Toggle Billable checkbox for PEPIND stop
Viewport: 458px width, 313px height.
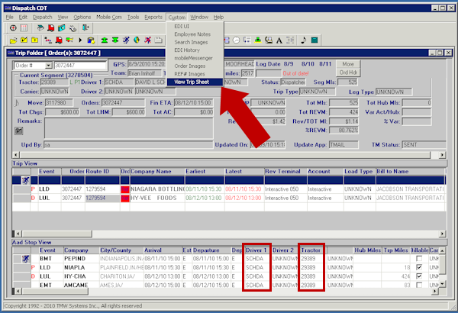coord(418,260)
